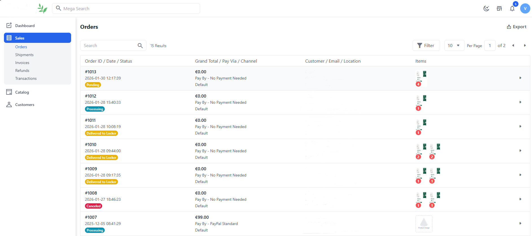Go to Customers section

click(x=25, y=105)
